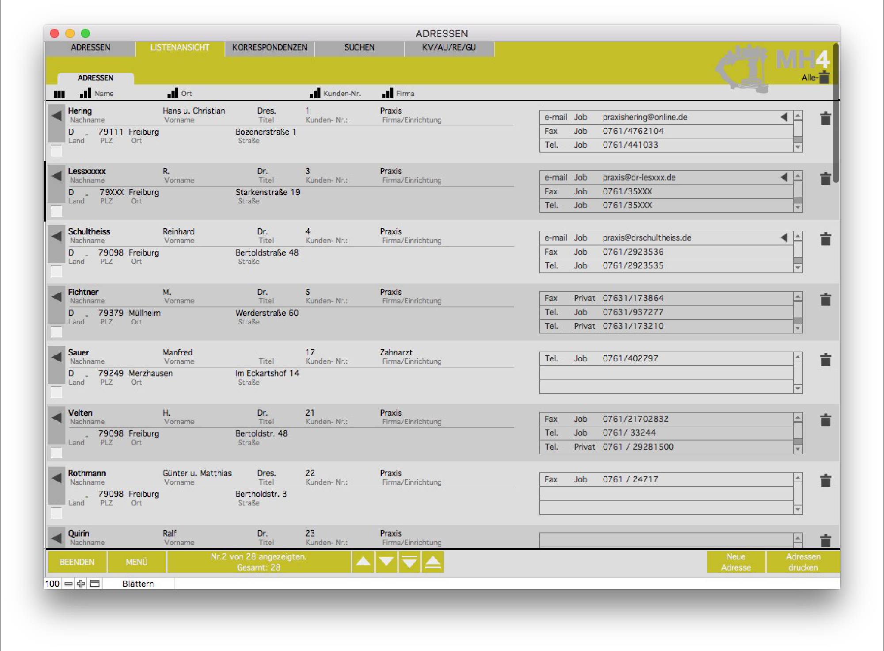Expand praxishering e-mail arrow
The height and width of the screenshot is (651, 884).
[x=784, y=117]
